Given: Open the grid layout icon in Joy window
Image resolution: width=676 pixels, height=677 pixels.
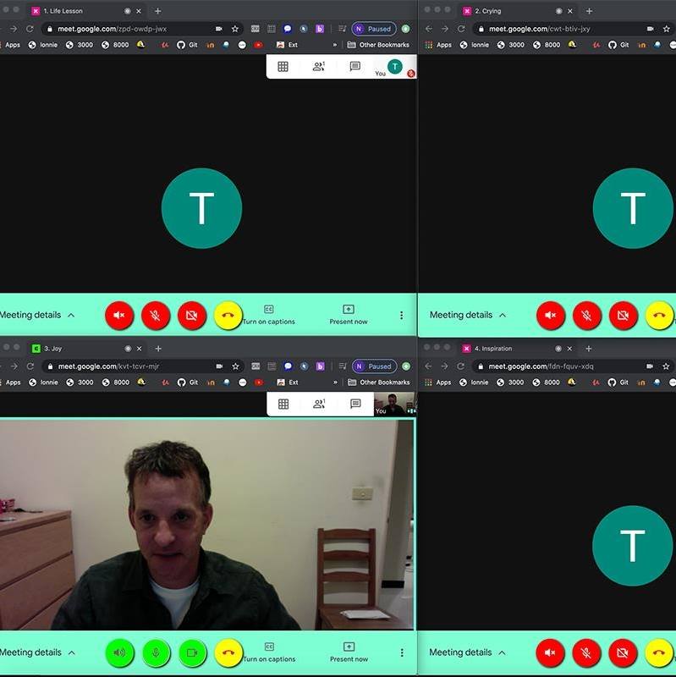Looking at the screenshot, I should 283,405.
